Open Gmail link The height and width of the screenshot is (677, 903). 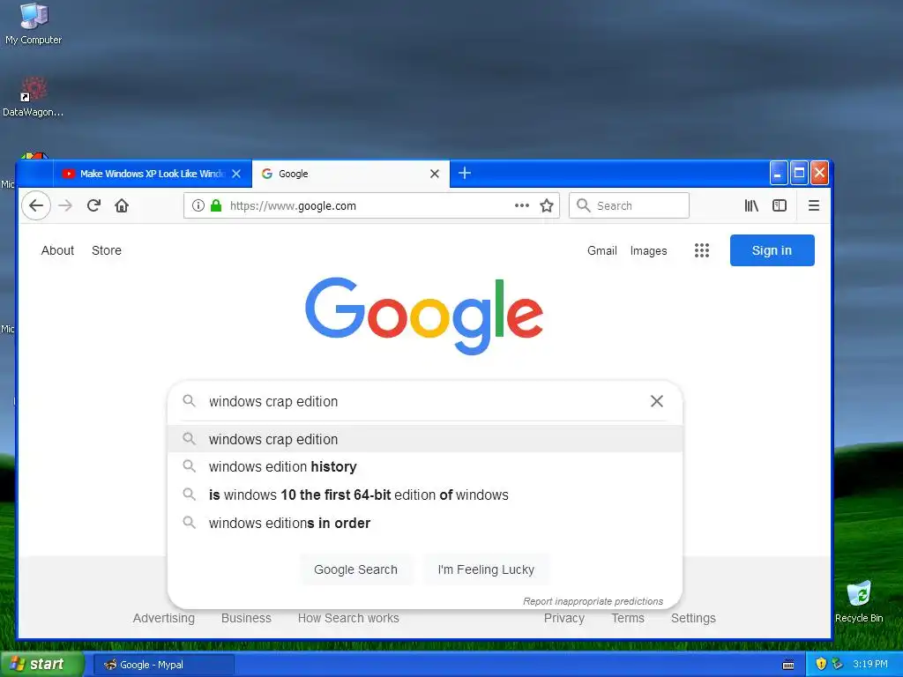(x=601, y=250)
